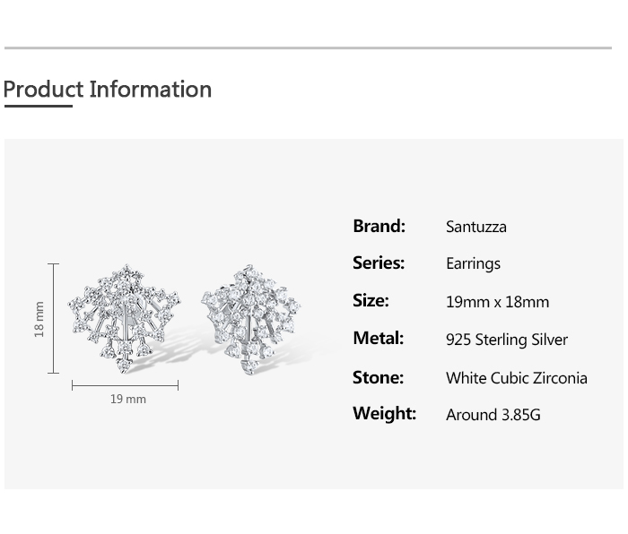Screen dimensions: 628x534
Task: Click the Size: label
Action: (371, 300)
